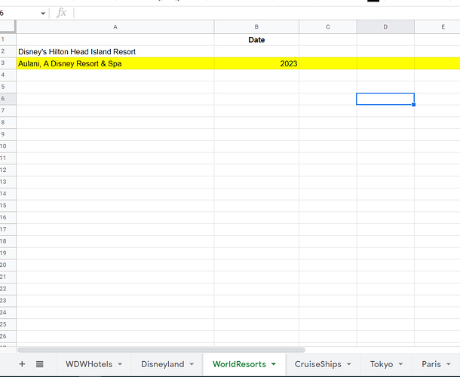Image resolution: width=460 pixels, height=377 pixels.
Task: Select row 2 header
Action: pyautogui.click(x=8, y=51)
